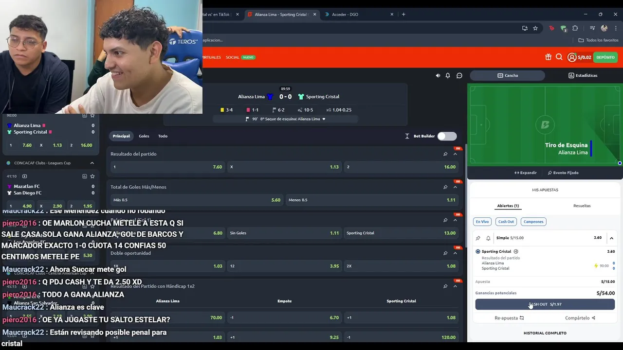Click info icon next to Sporting Cristal bet
This screenshot has height=350, width=623.
[516, 252]
